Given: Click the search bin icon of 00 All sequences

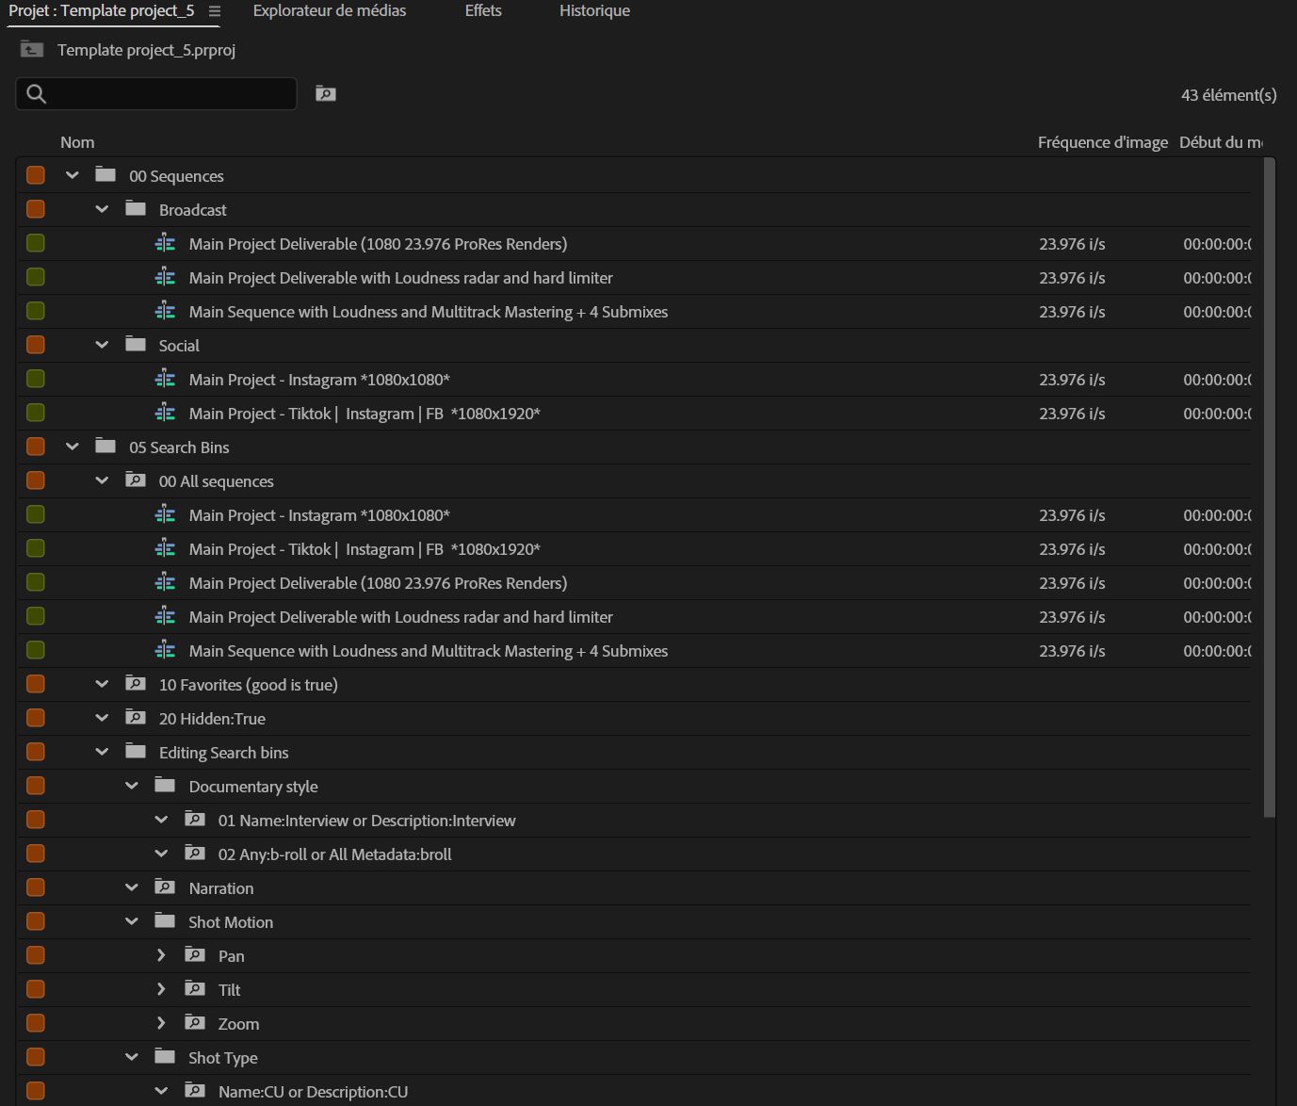Looking at the screenshot, I should point(136,480).
